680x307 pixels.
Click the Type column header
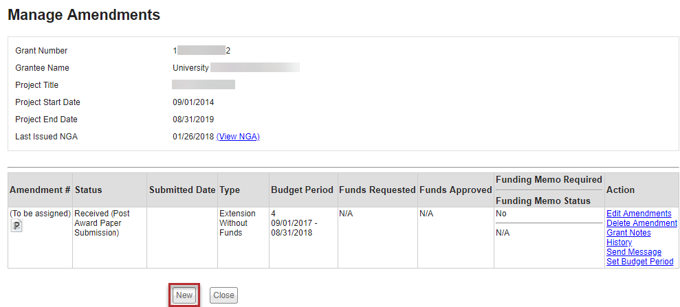click(x=230, y=190)
